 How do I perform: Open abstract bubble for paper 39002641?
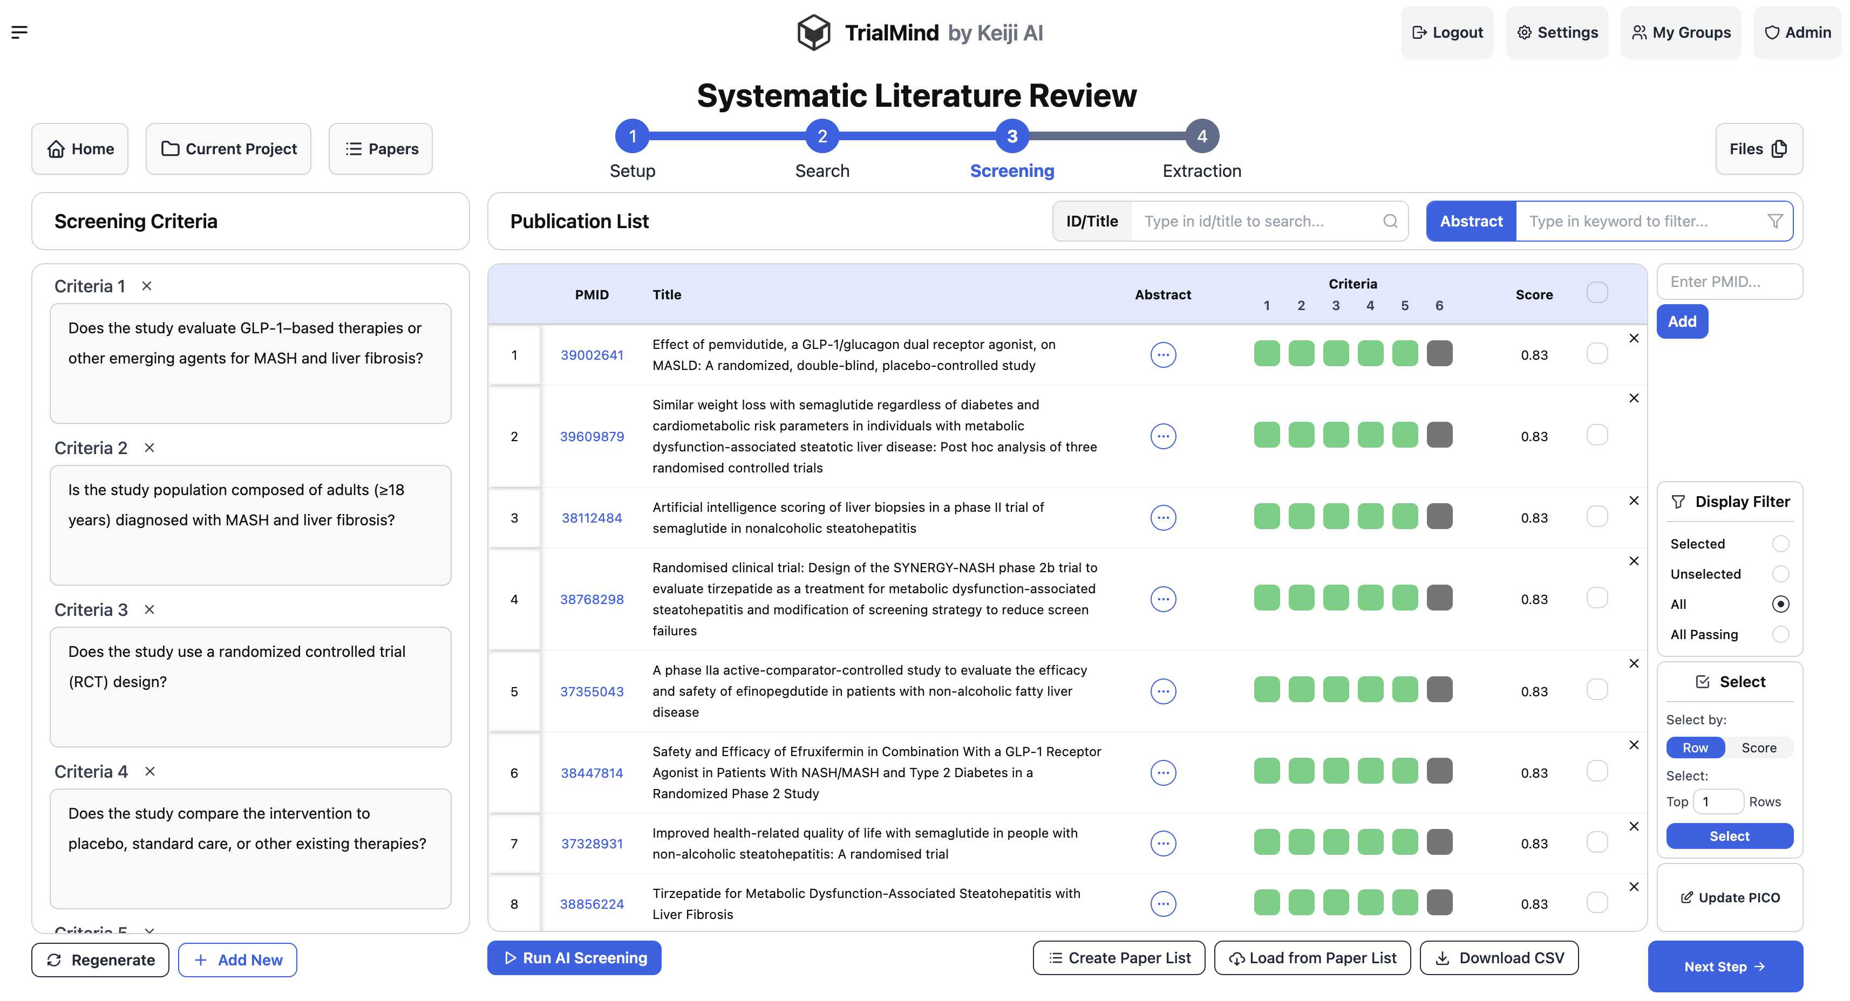(x=1162, y=354)
